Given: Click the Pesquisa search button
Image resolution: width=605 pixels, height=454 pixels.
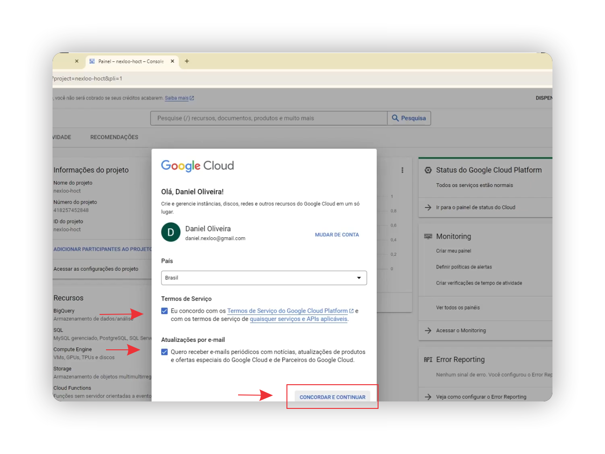Looking at the screenshot, I should [409, 118].
